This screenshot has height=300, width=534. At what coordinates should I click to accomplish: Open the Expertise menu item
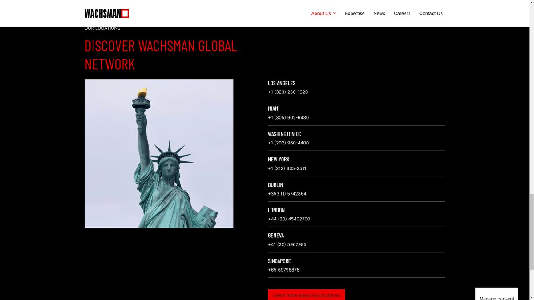click(355, 13)
